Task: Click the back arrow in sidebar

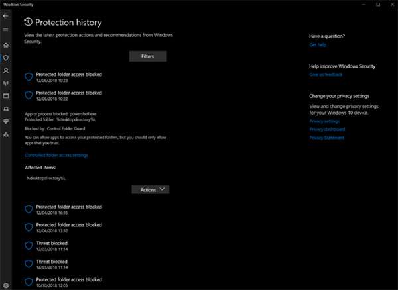Action: click(x=6, y=17)
